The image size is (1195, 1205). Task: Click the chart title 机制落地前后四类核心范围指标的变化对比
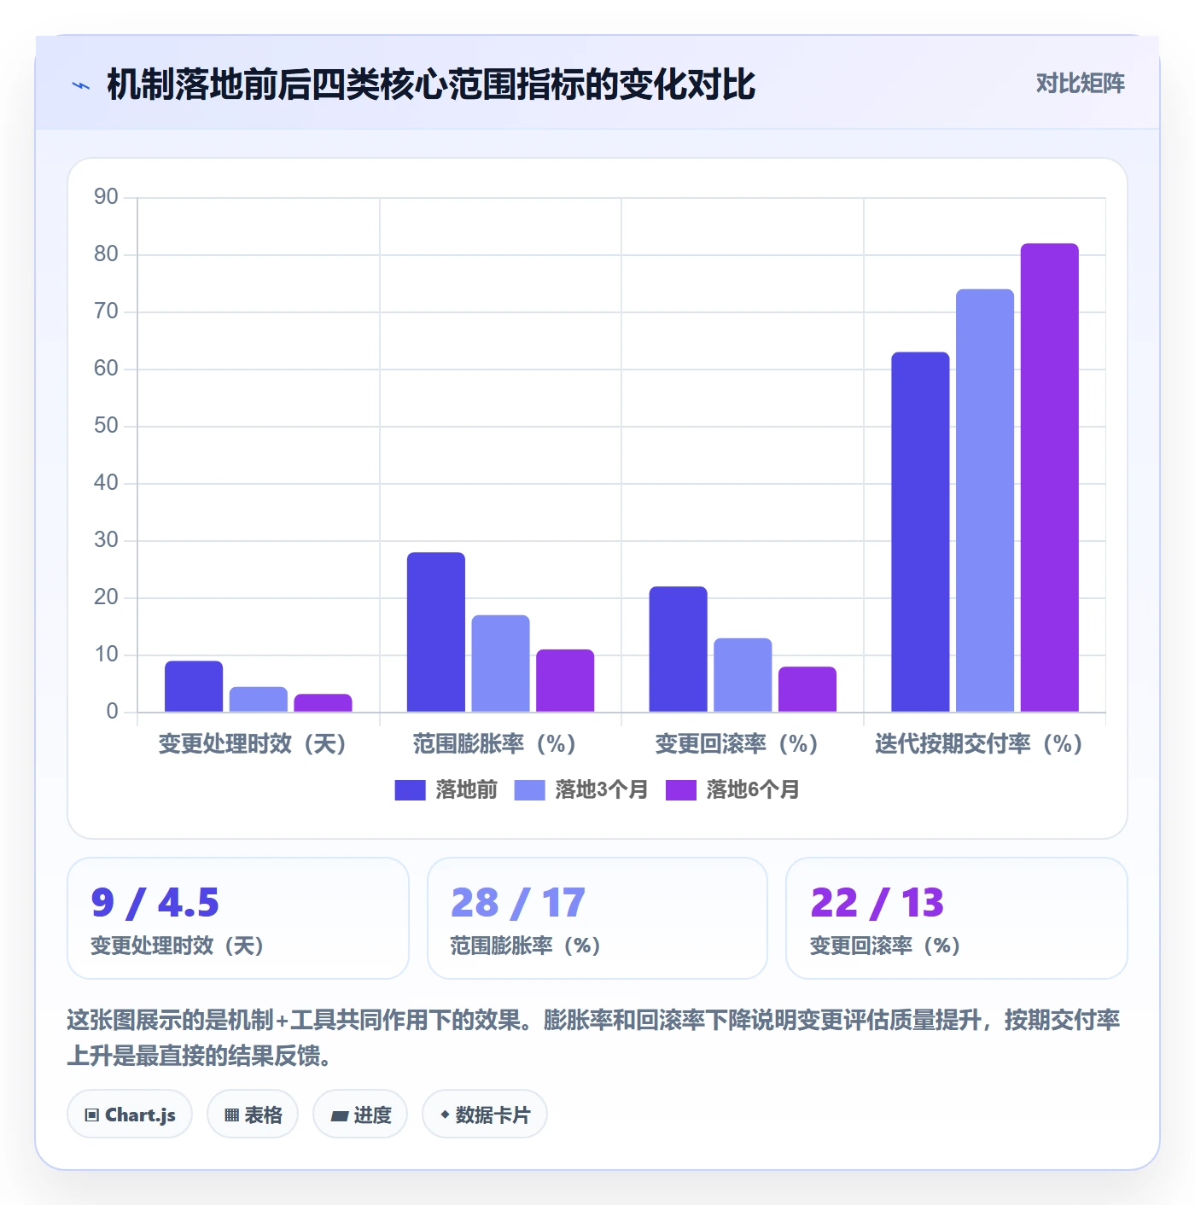431,85
